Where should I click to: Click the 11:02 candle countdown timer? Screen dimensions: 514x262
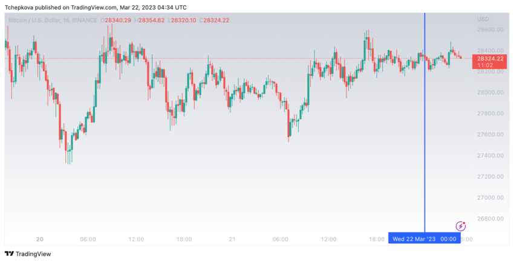(x=484, y=65)
